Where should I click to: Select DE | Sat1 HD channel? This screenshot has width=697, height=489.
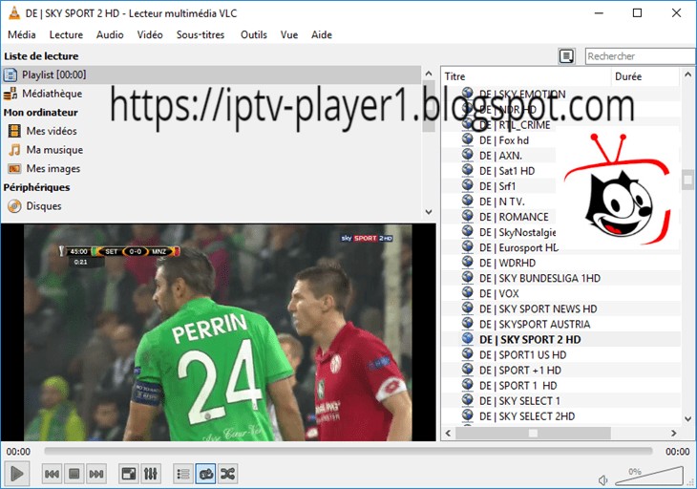[x=507, y=171]
